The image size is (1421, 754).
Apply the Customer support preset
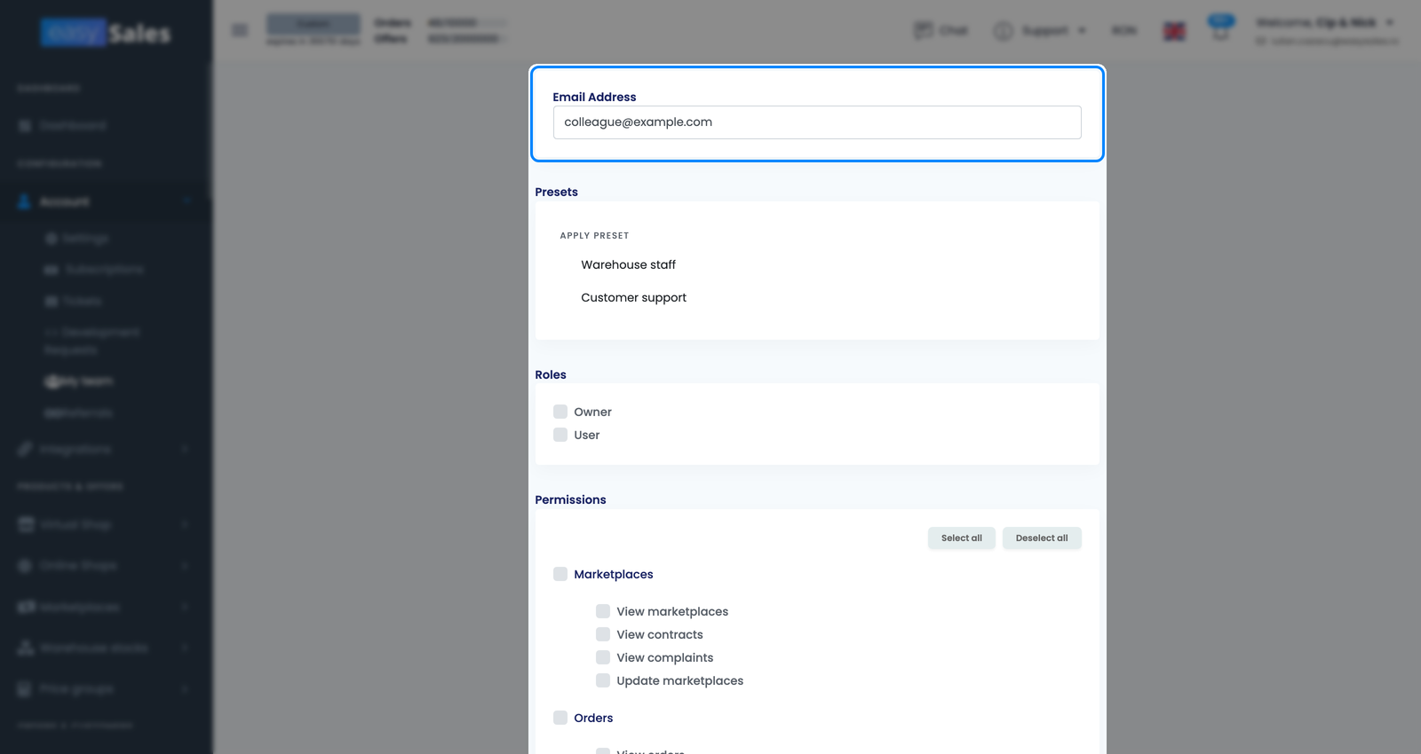click(633, 297)
